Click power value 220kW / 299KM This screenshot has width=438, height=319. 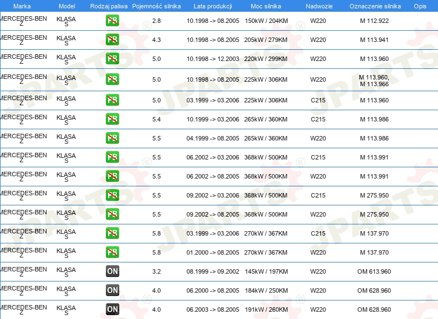265,59
